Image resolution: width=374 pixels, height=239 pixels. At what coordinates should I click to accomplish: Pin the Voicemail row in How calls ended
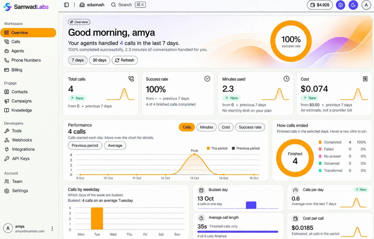(x=342, y=163)
